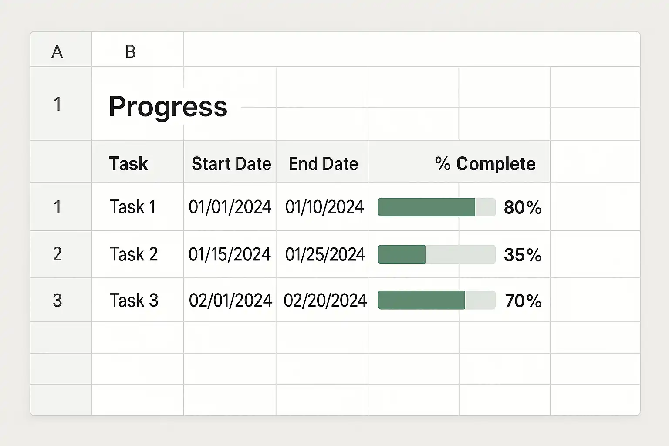The image size is (669, 446).
Task: Select the Task 3 cell
Action: click(x=134, y=301)
